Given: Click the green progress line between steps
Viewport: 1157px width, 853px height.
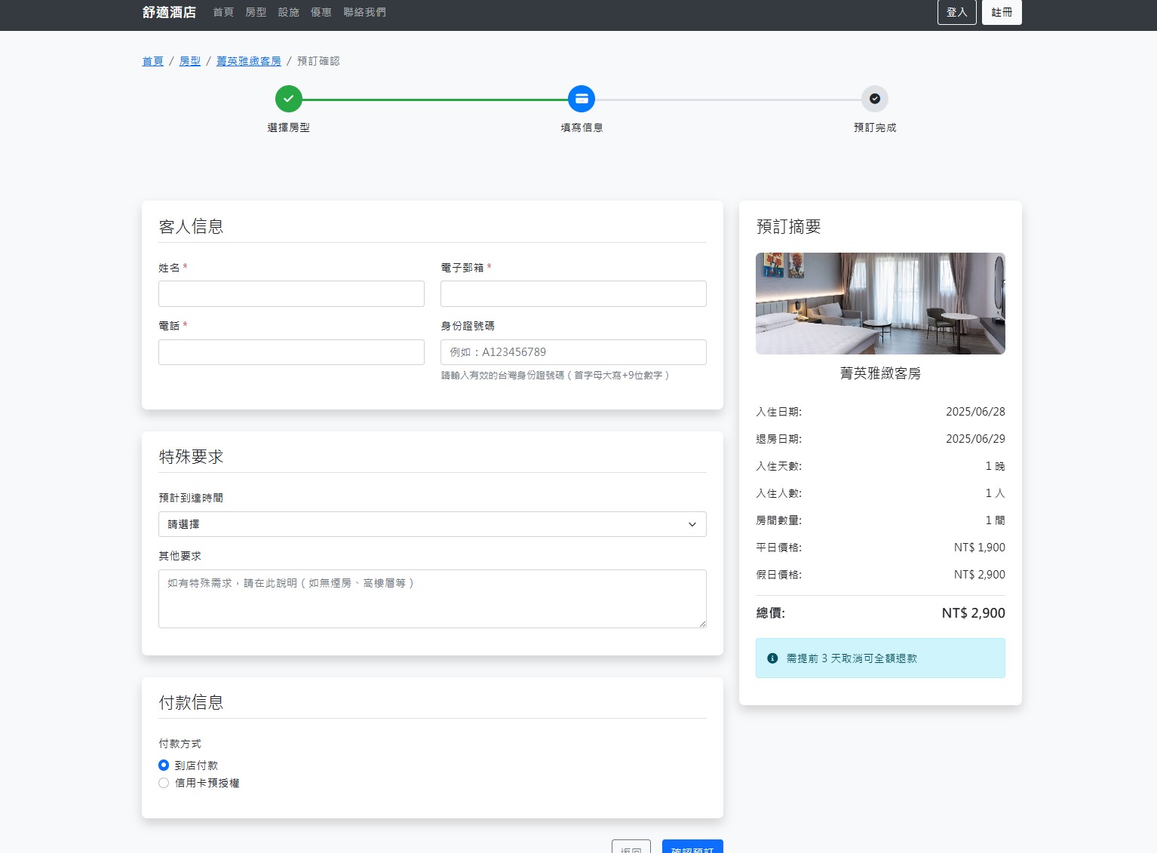Looking at the screenshot, I should click(434, 98).
